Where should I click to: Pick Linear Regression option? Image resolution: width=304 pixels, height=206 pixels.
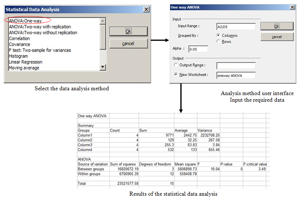(x=25, y=62)
